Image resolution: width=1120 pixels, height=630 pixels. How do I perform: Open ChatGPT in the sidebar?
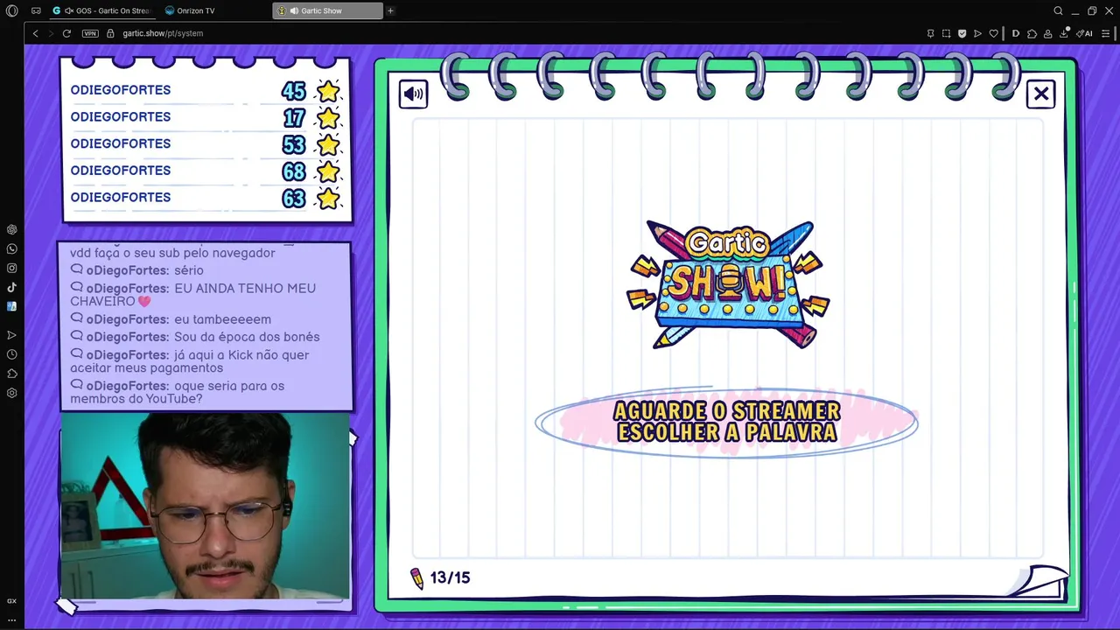[11, 230]
